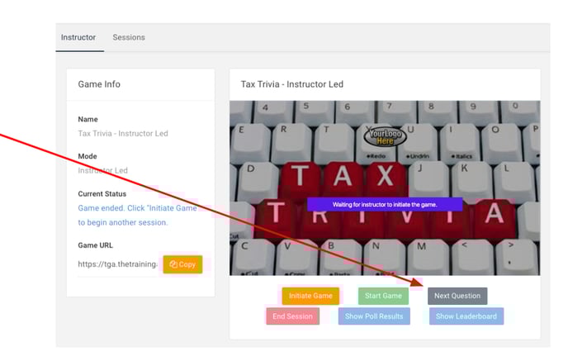
Task: Click the YourLogo Here logo on image
Action: (385, 135)
